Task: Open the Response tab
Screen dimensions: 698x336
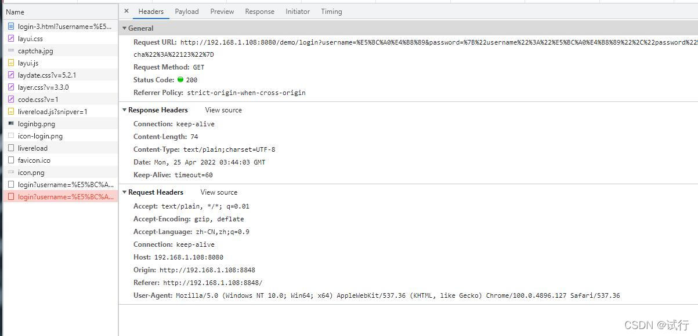Action: [259, 12]
